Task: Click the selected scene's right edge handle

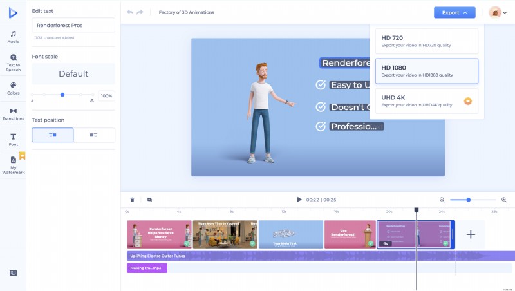Action: (453, 234)
